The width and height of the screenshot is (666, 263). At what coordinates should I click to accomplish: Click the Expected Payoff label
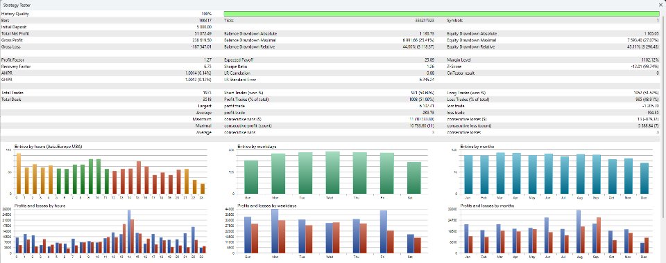238,60
